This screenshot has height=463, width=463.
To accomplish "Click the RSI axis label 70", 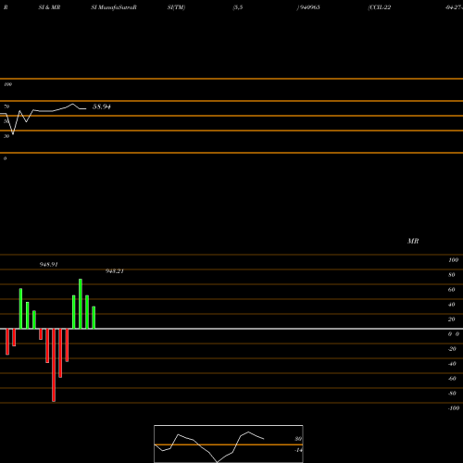I will click(6, 106).
